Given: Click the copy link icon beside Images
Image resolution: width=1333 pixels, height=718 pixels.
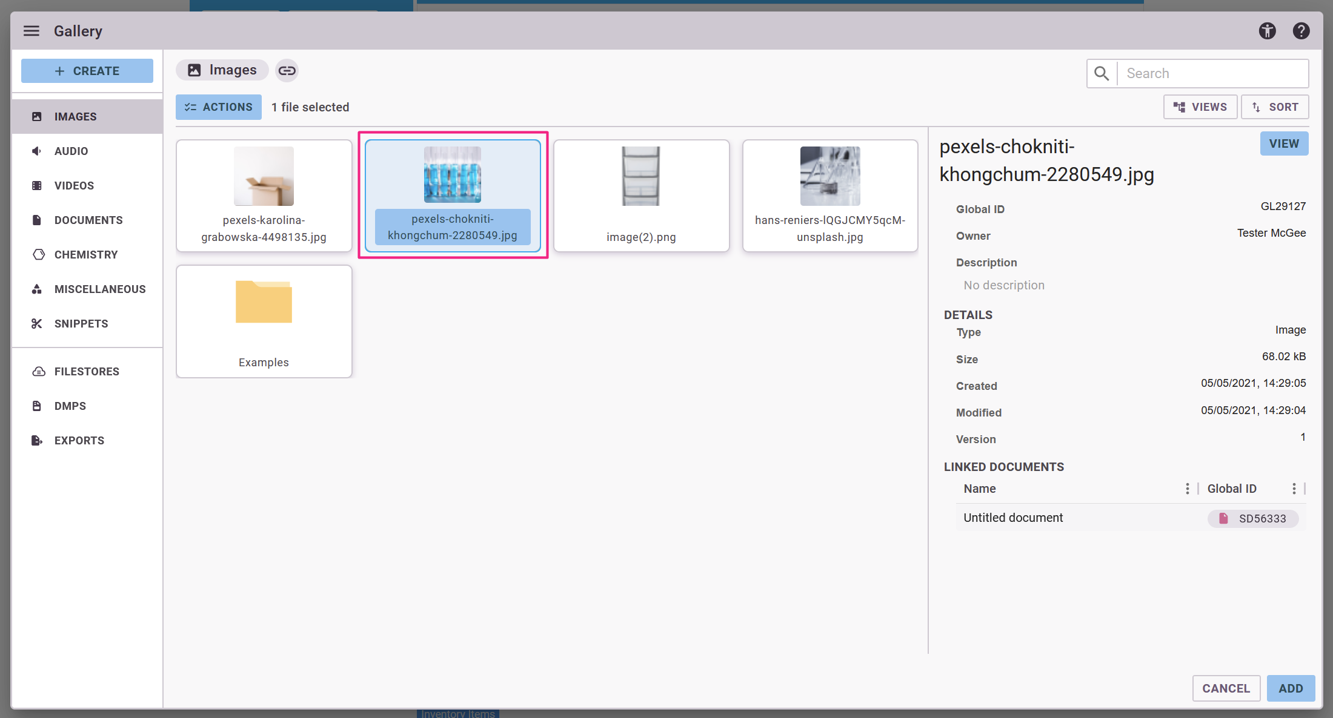Looking at the screenshot, I should point(287,71).
